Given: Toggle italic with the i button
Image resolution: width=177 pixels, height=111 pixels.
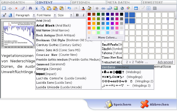Looking at the screenshot, I should coord(83,15).
